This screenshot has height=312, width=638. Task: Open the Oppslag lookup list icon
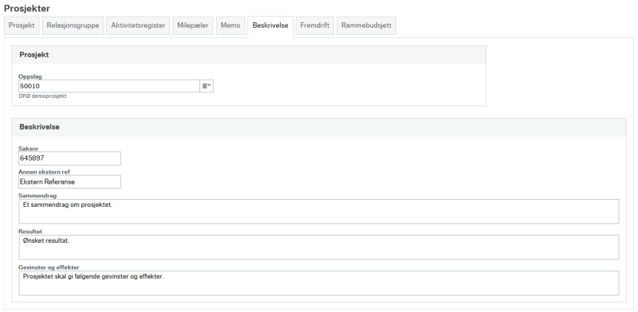[207, 86]
